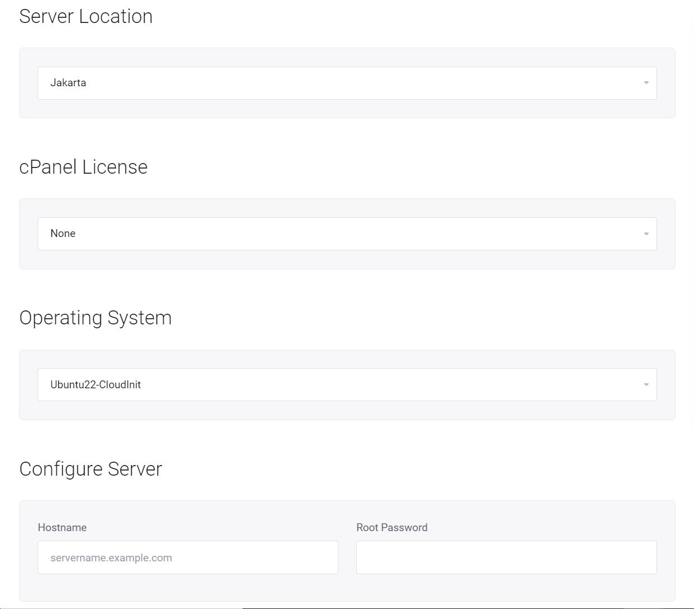Click the servername.example.com placeholder text
The image size is (694, 609).
click(111, 557)
